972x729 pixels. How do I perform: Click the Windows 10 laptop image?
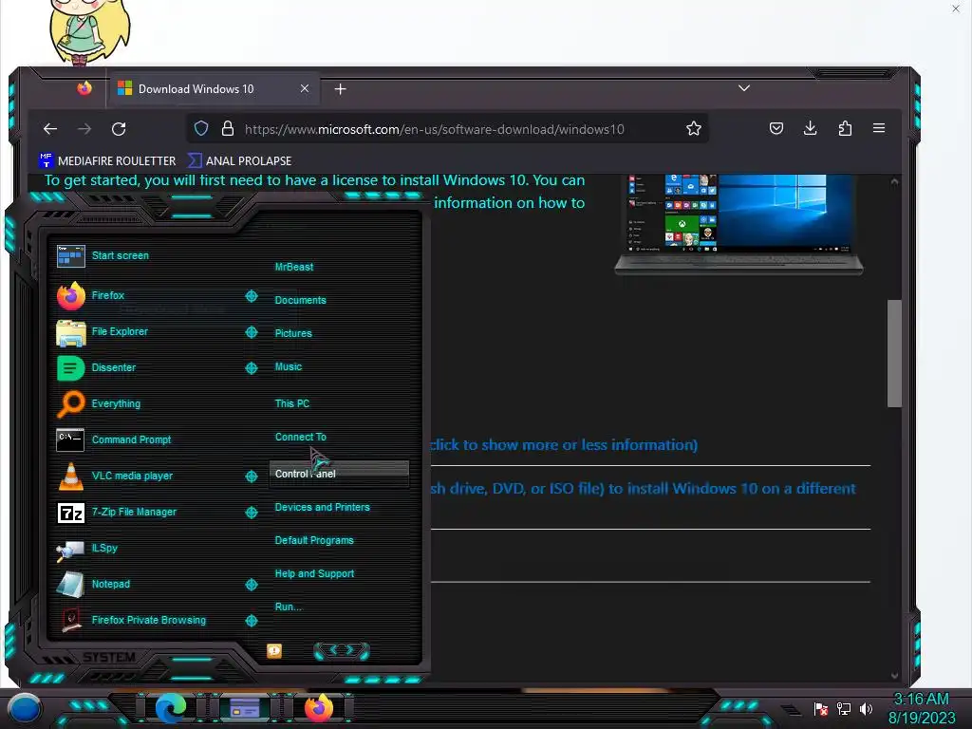(738, 222)
